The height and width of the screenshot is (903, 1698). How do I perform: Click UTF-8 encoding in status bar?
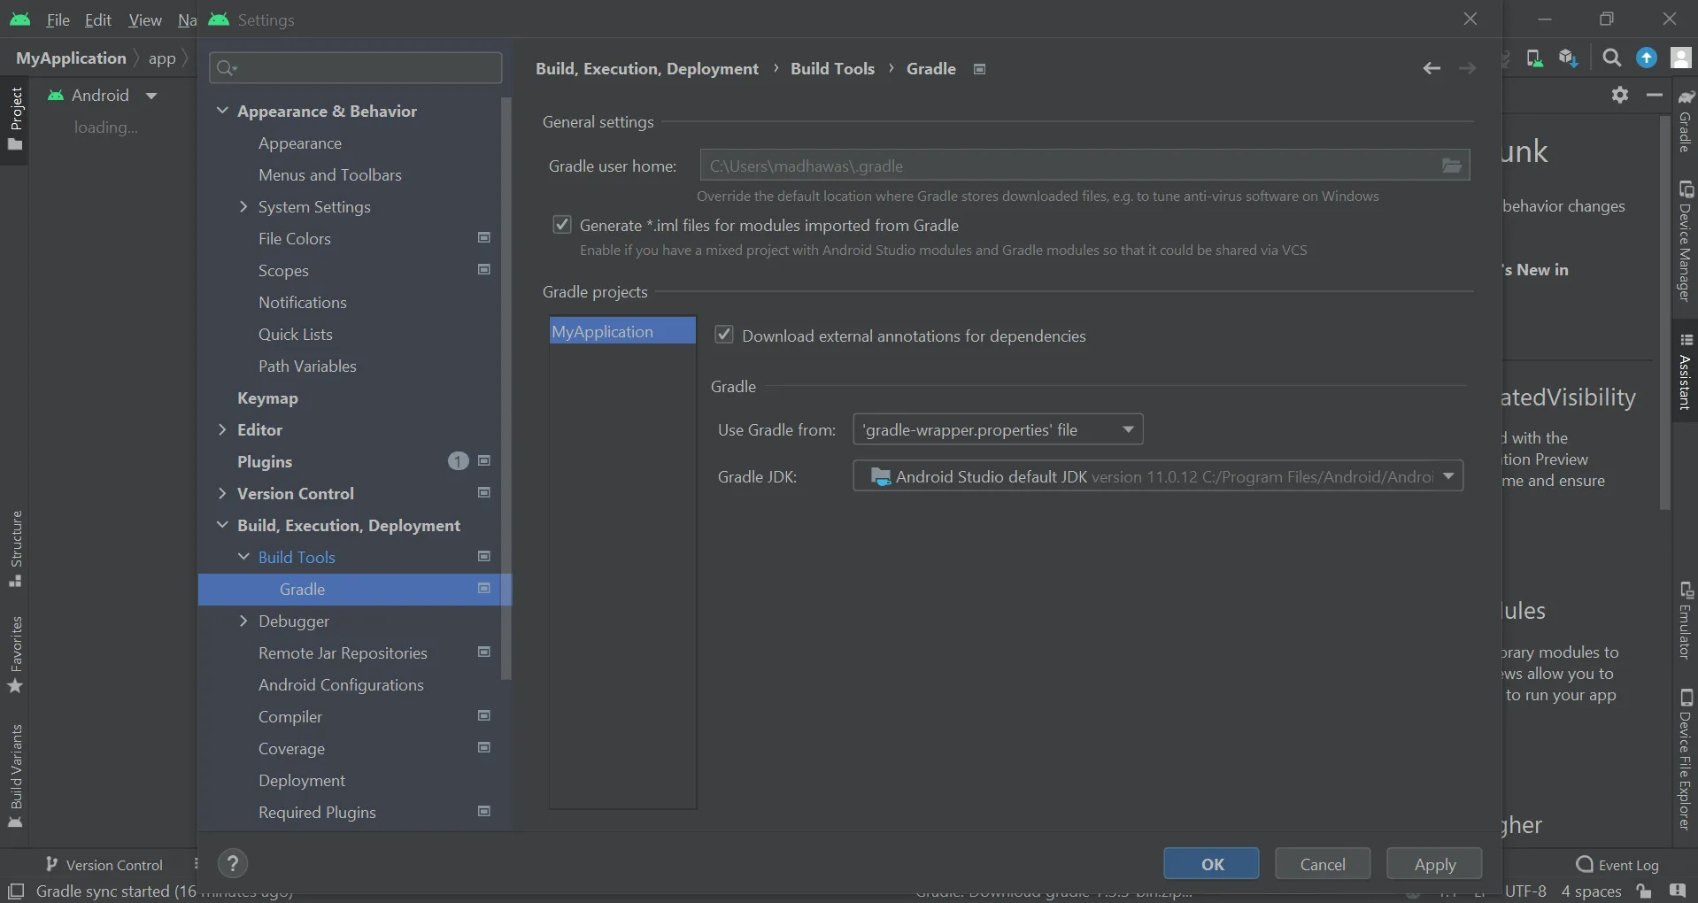pyautogui.click(x=1525, y=891)
